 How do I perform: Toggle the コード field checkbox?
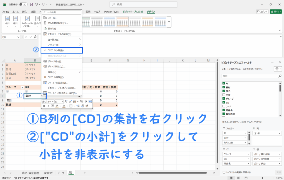tap(224, 106)
